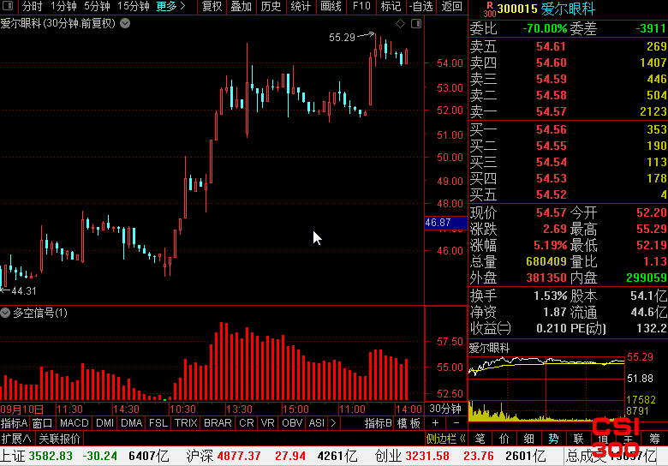Select the DMA indicator

click(x=131, y=423)
